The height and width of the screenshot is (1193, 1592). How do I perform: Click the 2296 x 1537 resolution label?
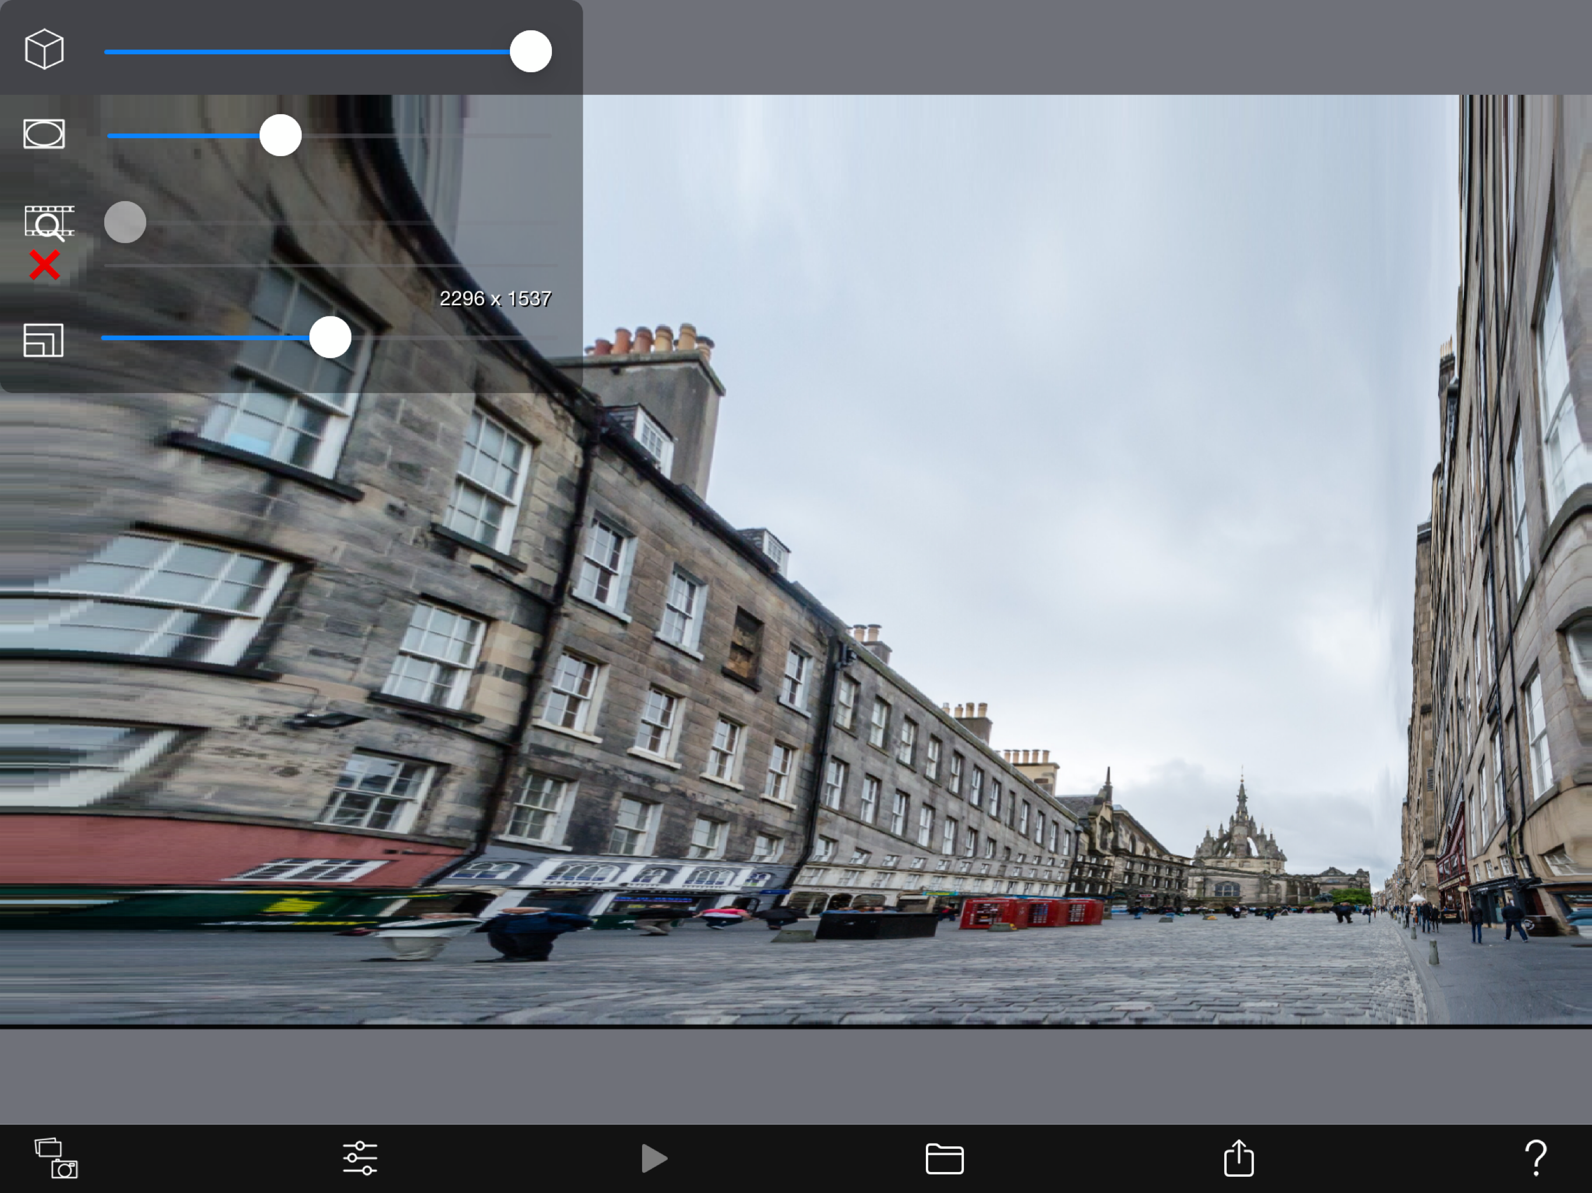(x=495, y=299)
